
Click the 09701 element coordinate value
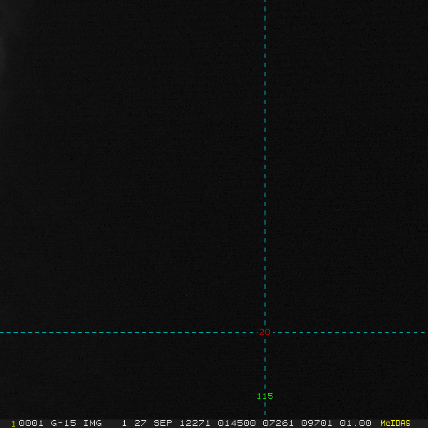click(317, 423)
